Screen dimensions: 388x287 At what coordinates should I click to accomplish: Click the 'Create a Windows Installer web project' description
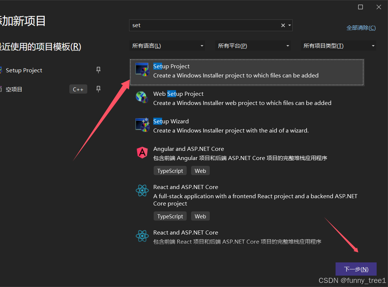pyautogui.click(x=242, y=103)
